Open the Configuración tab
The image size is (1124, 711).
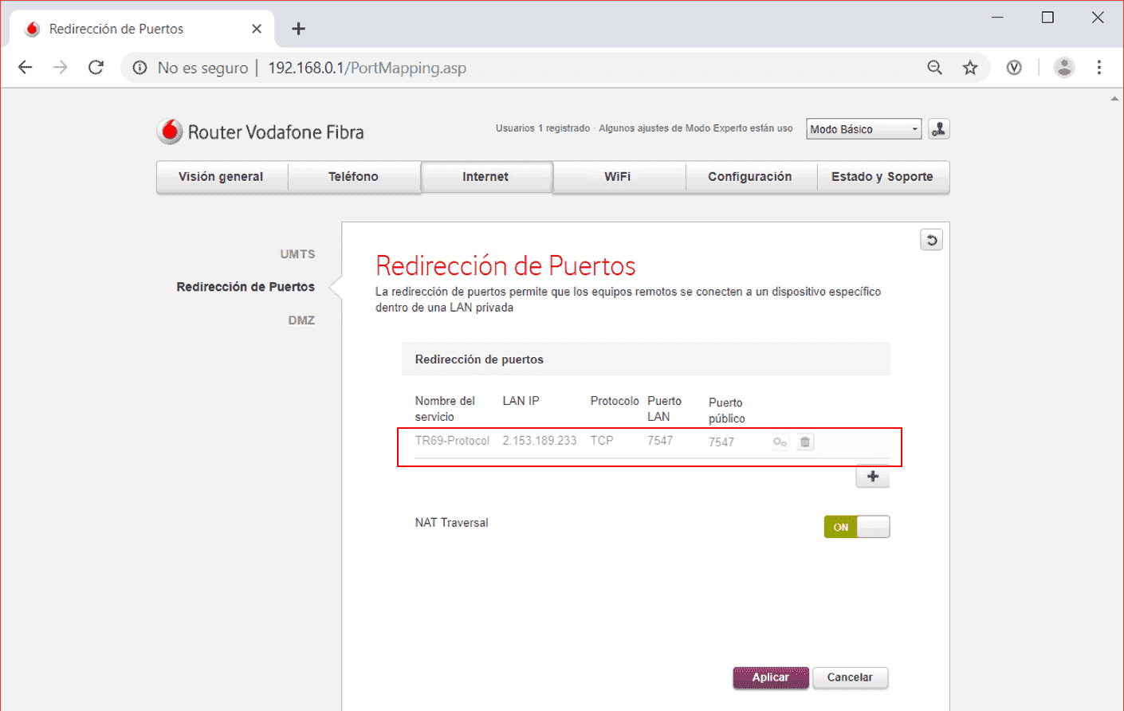(x=749, y=177)
